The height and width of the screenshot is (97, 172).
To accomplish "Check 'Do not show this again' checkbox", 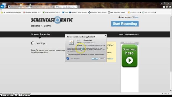I will coord(67,54).
